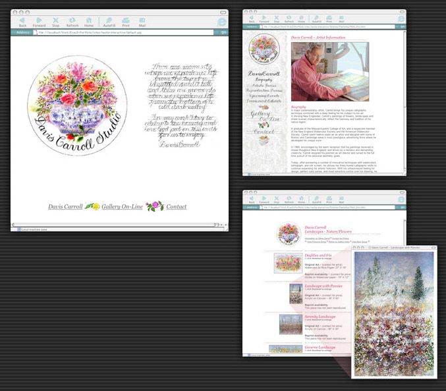446x391 pixels.
Task: Click the vertical scrollbar in the Artist Information window
Action: tap(404, 101)
